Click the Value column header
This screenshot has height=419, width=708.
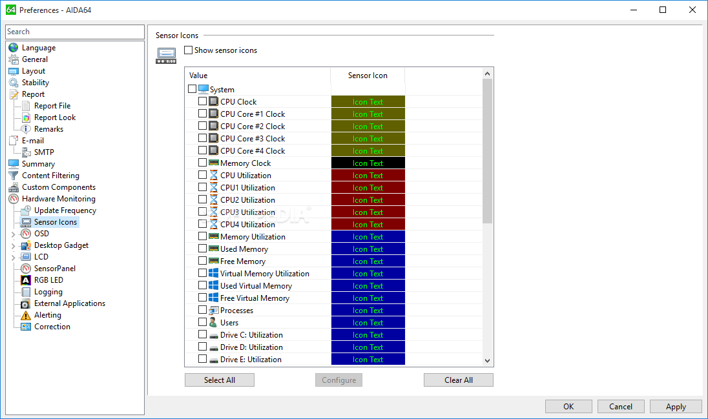[x=258, y=76]
